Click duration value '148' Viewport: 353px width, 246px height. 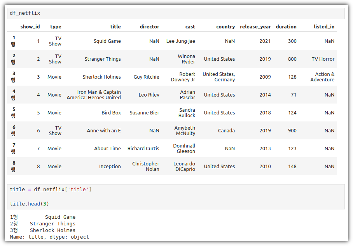(292, 167)
